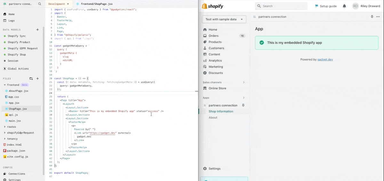Image resolution: width=384 pixels, height=181 pixels.
Task: Open Shop Information app page
Action: 221,111
